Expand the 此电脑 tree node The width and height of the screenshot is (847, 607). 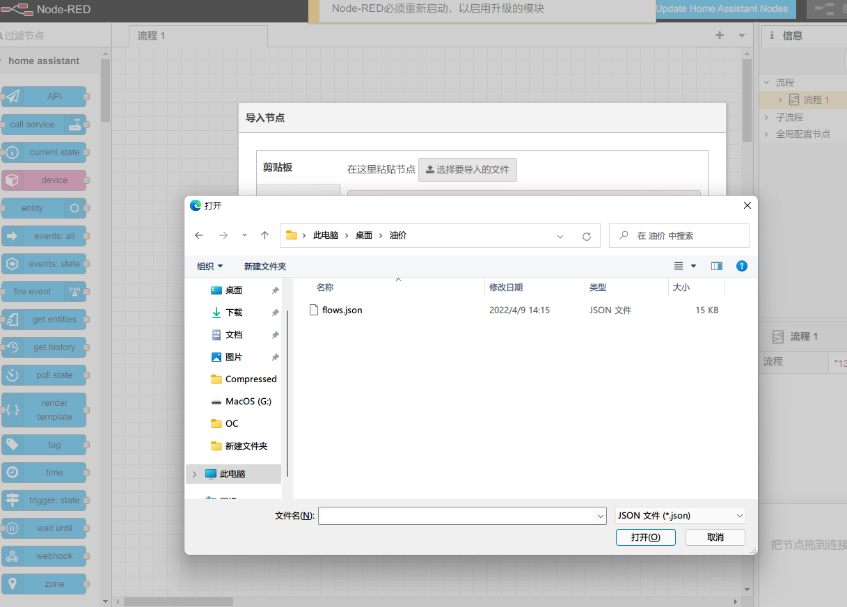[194, 474]
